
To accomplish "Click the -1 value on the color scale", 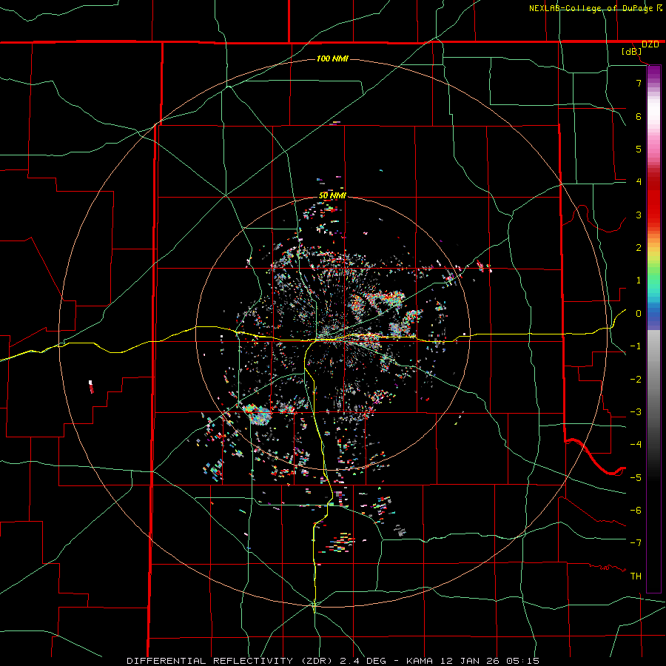I will 636,346.
